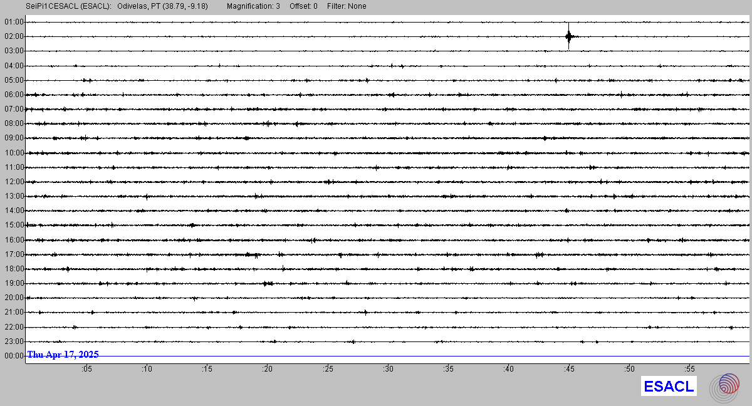
Task: Click the ESACL station label box
Action: [x=669, y=387]
